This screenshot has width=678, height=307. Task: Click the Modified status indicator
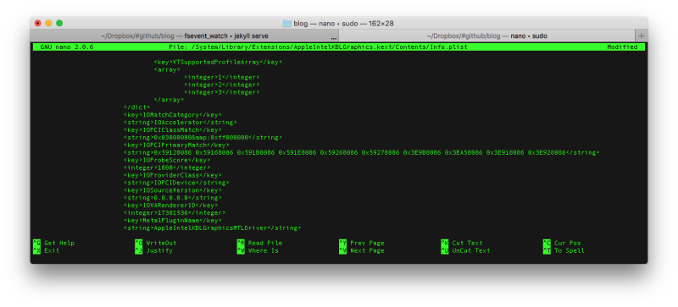(x=622, y=47)
